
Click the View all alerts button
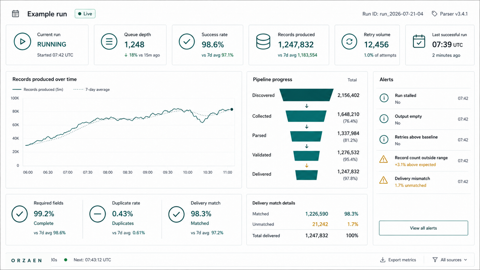[x=423, y=228]
